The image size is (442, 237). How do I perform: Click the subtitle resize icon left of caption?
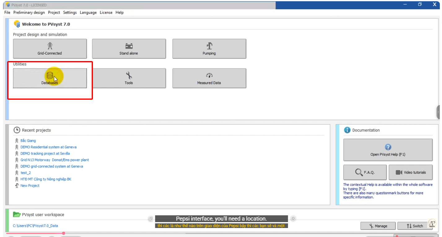[151, 218]
